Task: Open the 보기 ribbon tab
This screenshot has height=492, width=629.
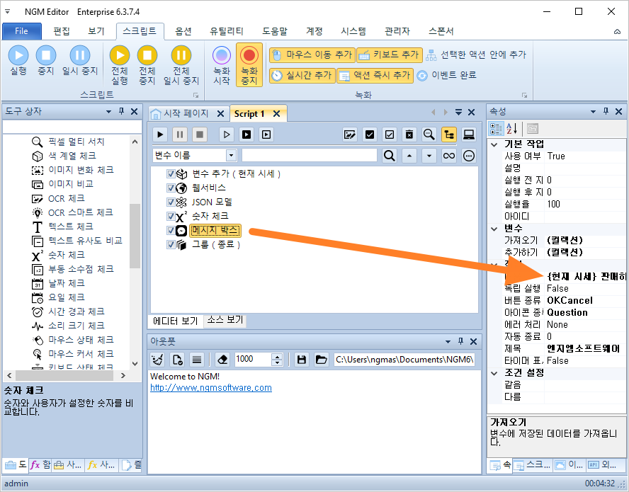Action: click(96, 31)
